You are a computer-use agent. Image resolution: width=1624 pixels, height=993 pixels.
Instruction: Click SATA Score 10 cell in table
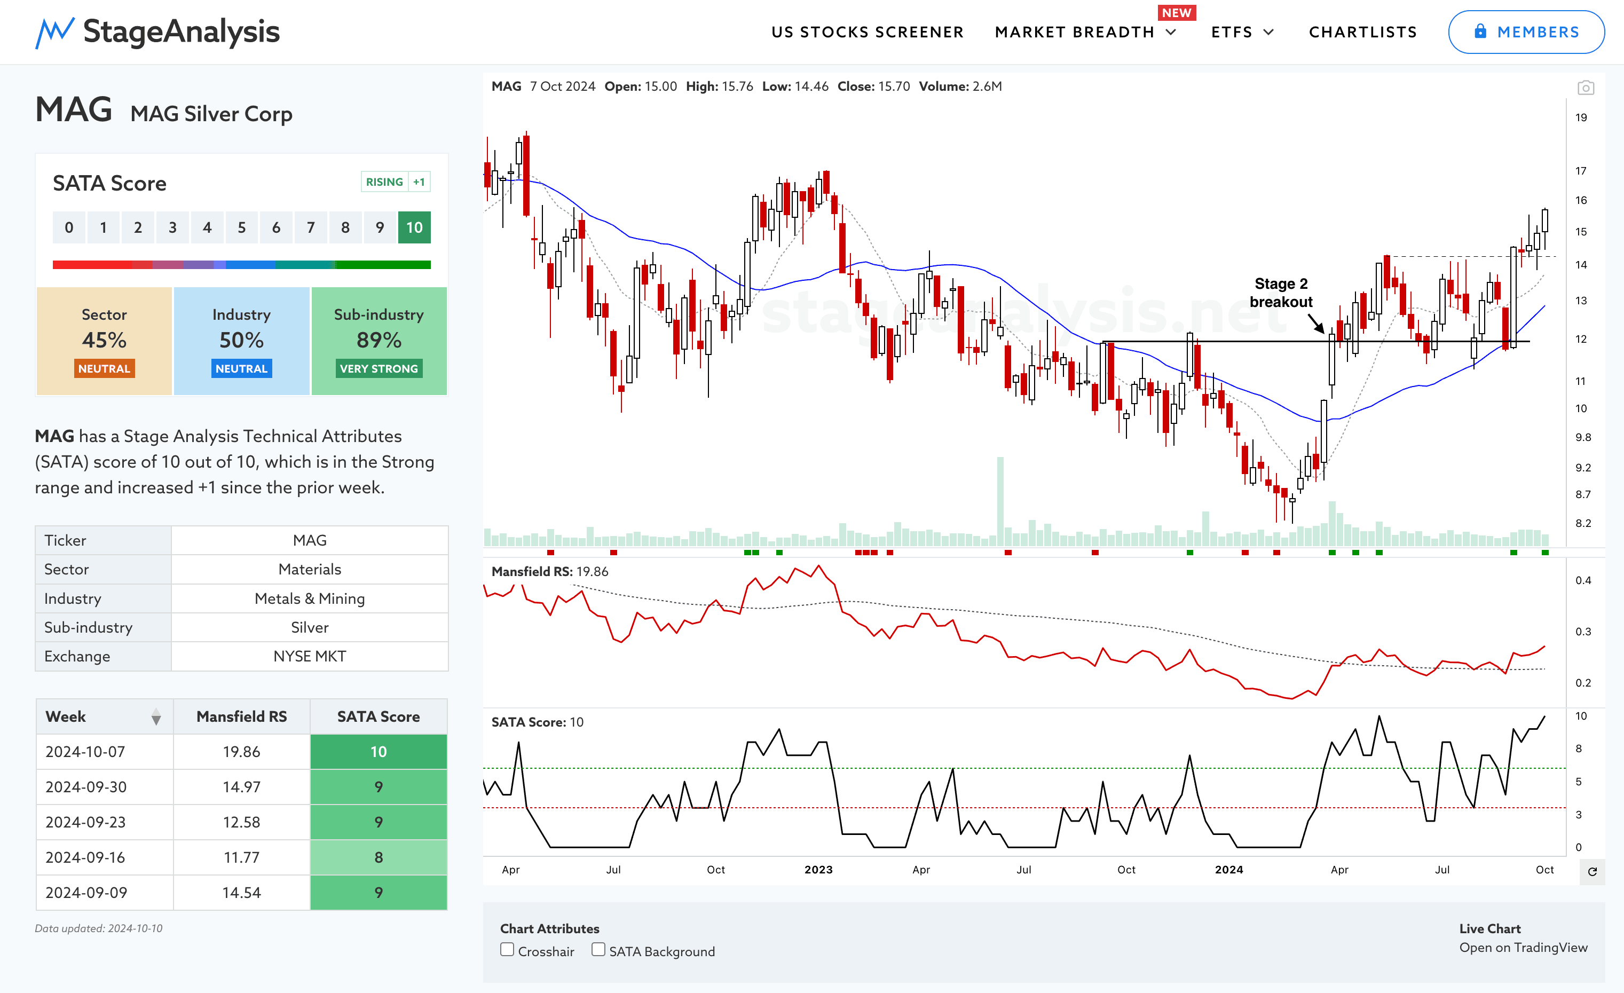click(x=379, y=752)
